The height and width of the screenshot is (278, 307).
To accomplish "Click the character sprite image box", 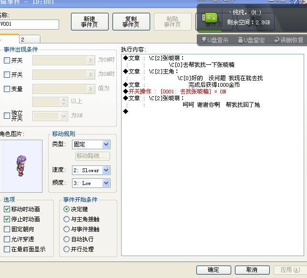I will (x=21, y=166).
